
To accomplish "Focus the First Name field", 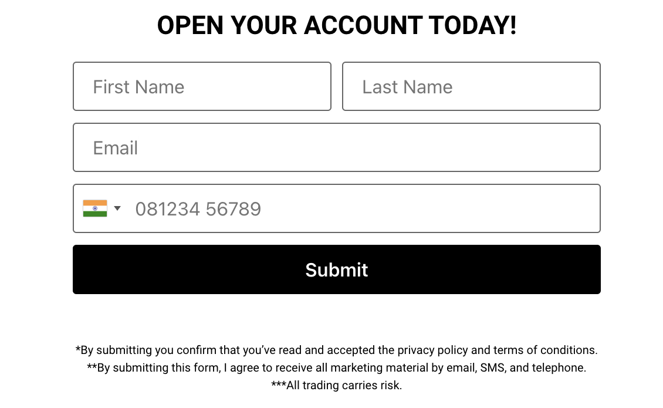I will pos(202,86).
